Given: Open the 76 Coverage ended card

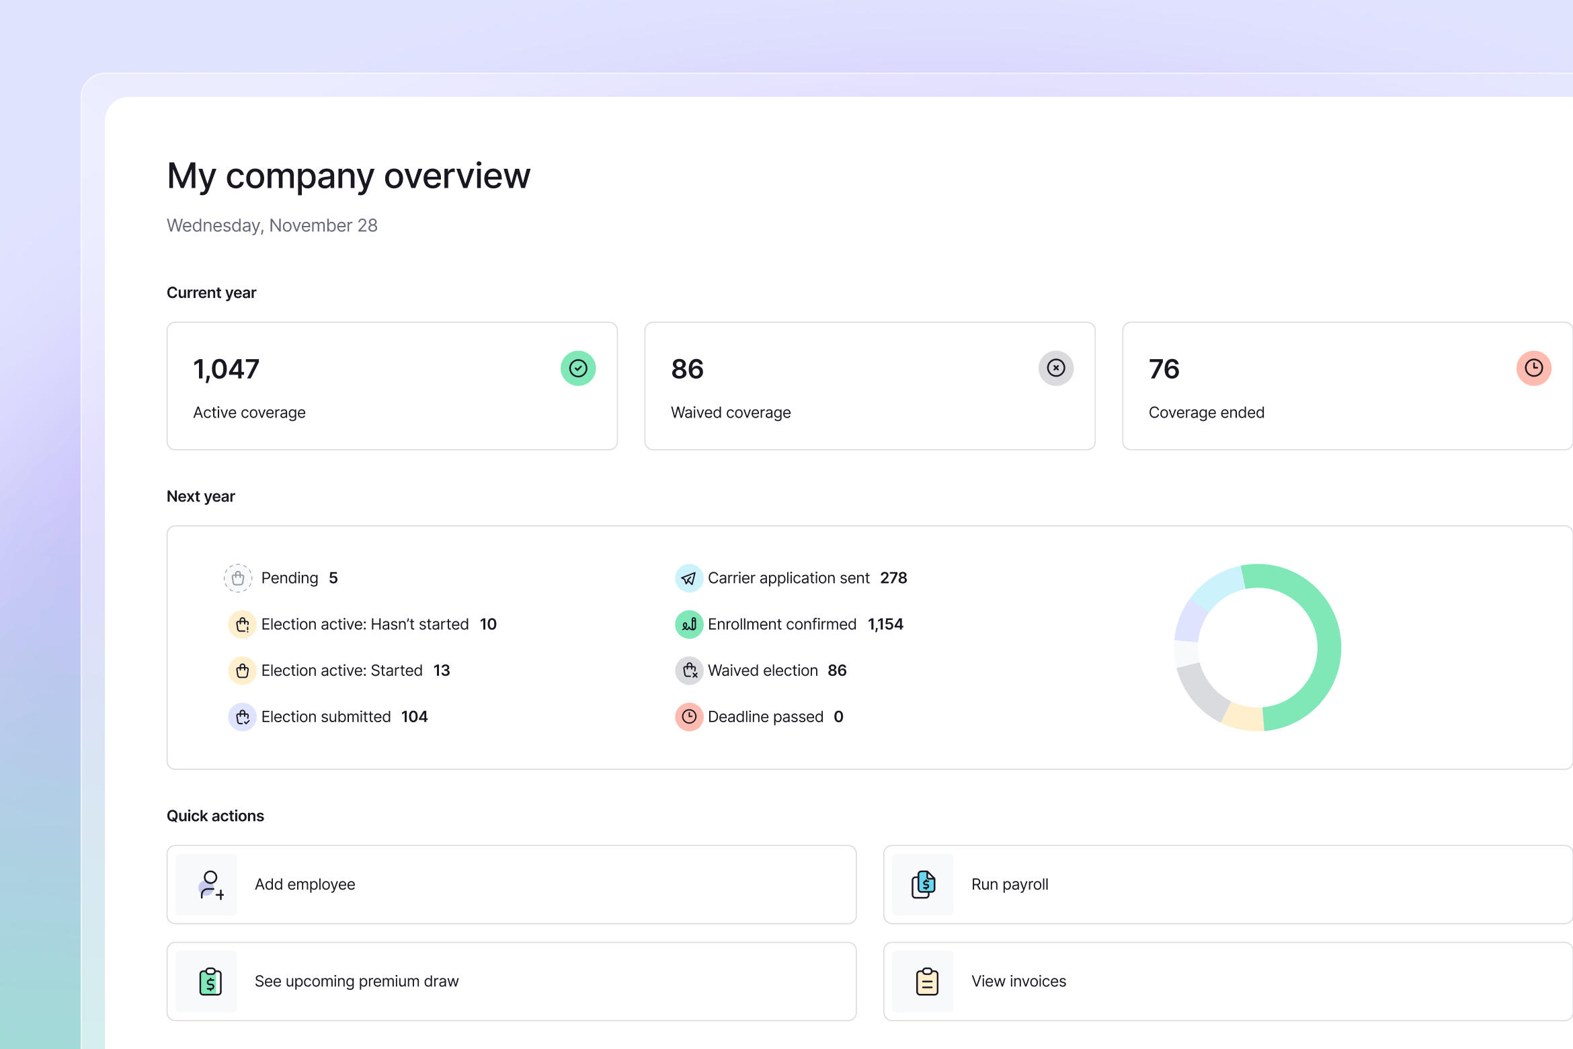Looking at the screenshot, I should tap(1346, 386).
